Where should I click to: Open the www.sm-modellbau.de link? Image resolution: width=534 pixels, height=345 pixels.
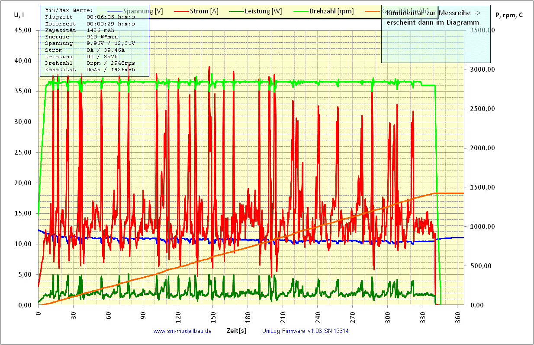[x=182, y=331]
